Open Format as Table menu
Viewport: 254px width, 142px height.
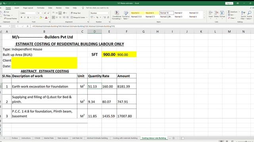pos(126,15)
